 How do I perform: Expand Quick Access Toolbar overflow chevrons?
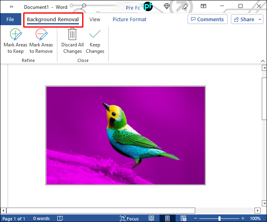point(11,7)
